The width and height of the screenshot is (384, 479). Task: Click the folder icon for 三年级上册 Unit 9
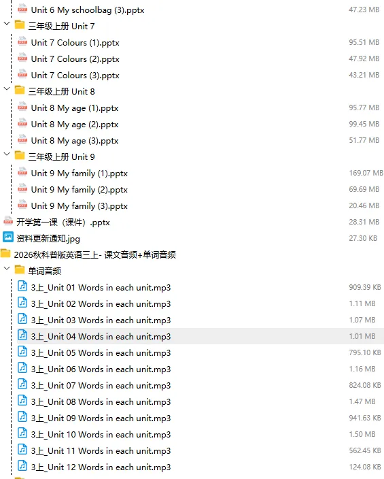click(20, 156)
